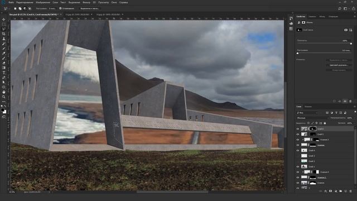Lock all padlock icon in Layers
The height and width of the screenshot is (201, 357).
click(325, 123)
